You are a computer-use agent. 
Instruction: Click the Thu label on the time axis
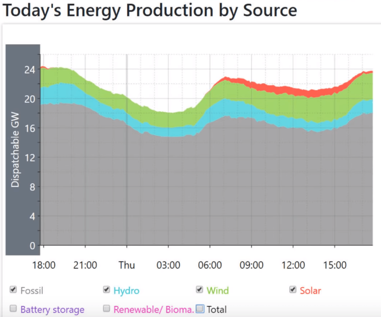click(127, 265)
